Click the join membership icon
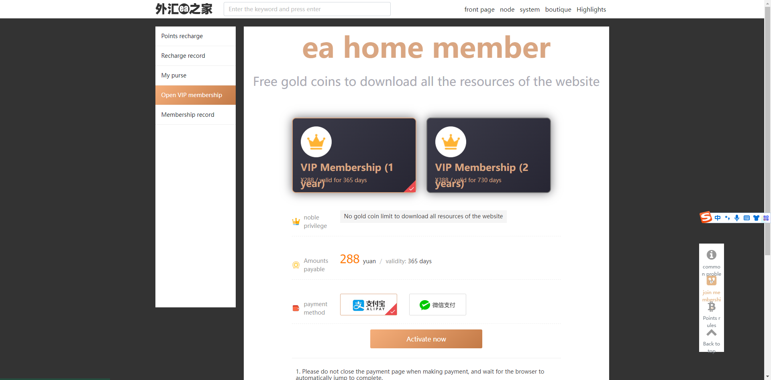The width and height of the screenshot is (771, 380). point(711,281)
